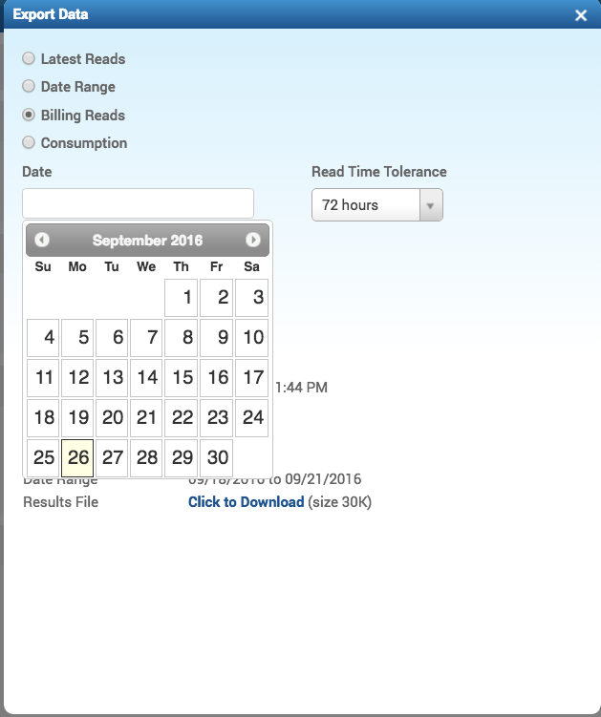Screen dimensions: 601x717
Task: Choose September 1 in the calendar
Action: coord(182,298)
